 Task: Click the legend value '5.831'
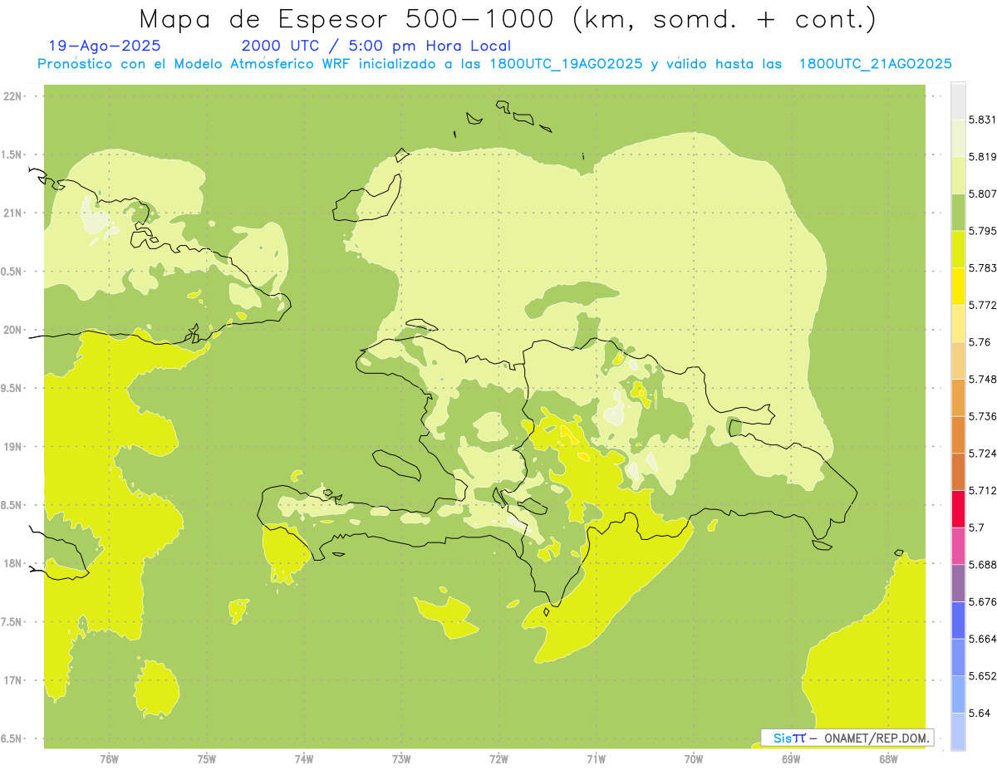[x=982, y=120]
